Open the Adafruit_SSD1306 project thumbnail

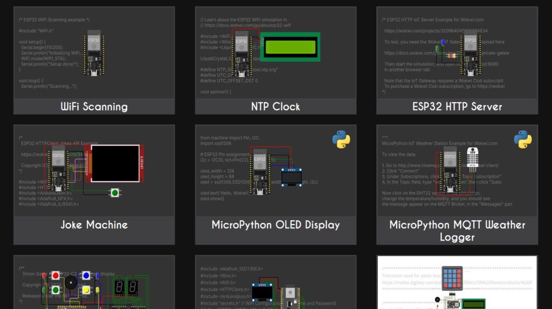pyautogui.click(x=275, y=282)
